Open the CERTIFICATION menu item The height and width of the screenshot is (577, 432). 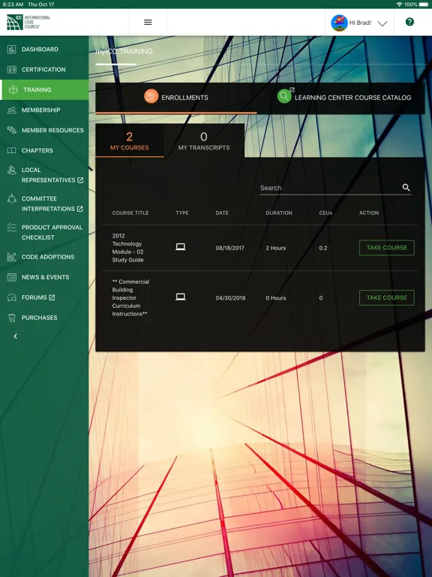pos(44,70)
